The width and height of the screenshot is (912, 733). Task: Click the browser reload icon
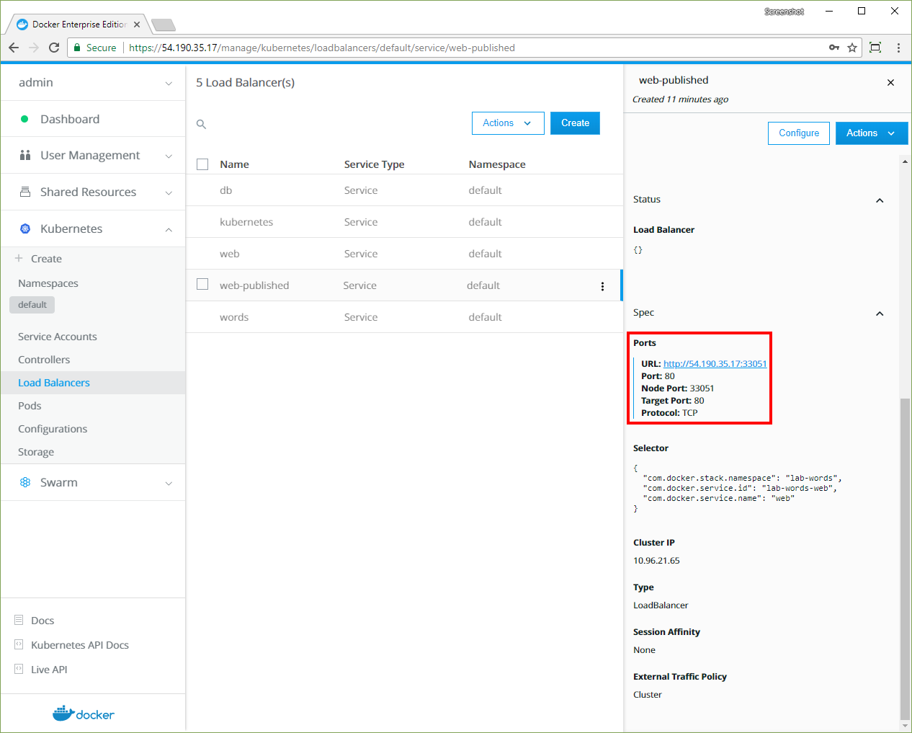pos(54,48)
